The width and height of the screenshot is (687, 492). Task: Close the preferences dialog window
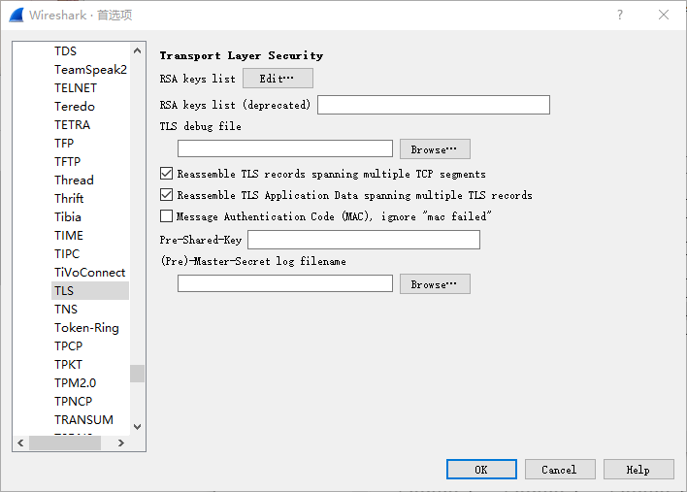point(664,16)
